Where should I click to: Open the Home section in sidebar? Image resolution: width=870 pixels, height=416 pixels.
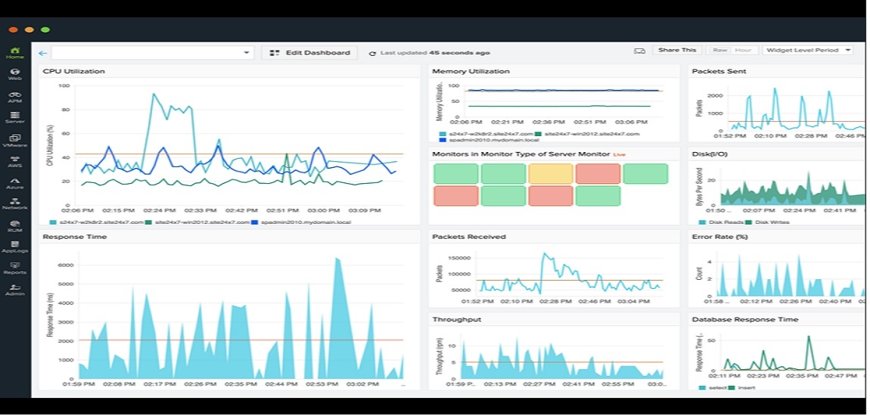coord(15,53)
